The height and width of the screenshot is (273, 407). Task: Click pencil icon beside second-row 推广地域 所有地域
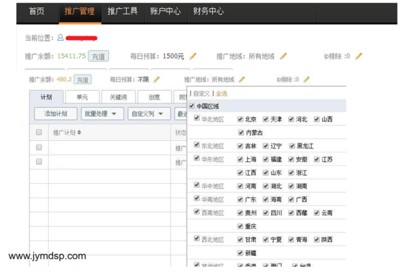pos(241,80)
